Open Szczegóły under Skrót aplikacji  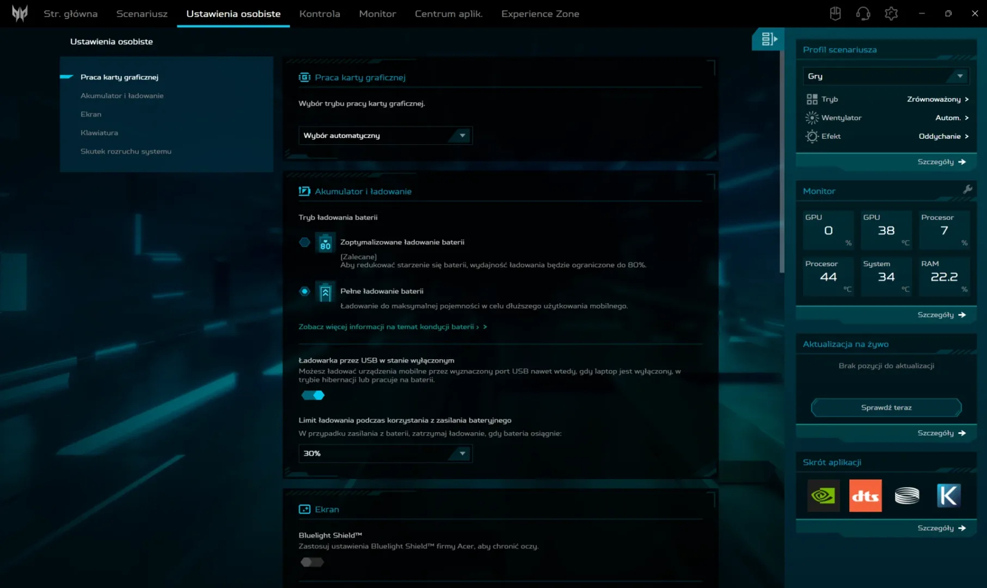pyautogui.click(x=941, y=528)
